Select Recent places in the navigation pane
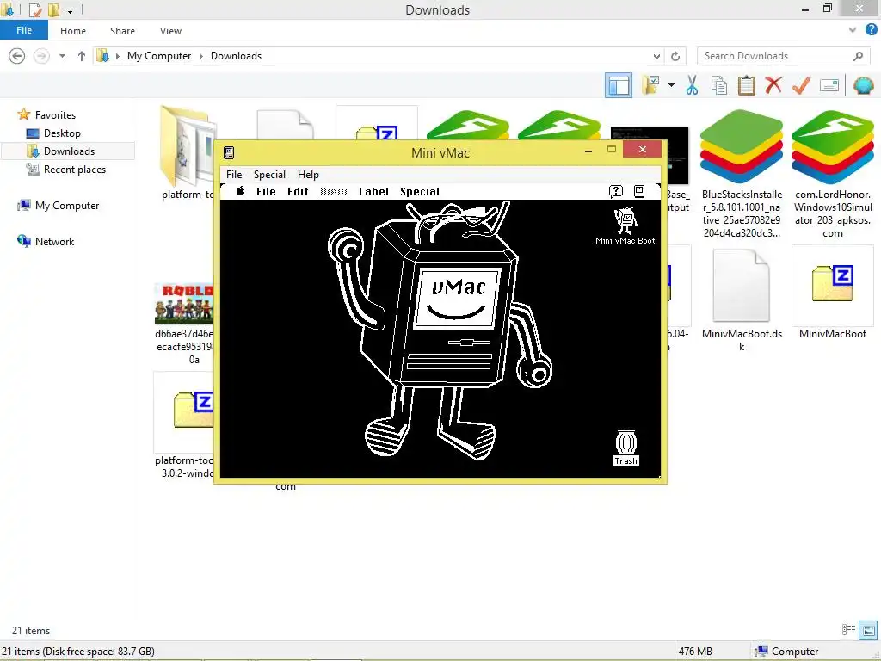Image resolution: width=881 pixels, height=661 pixels. 75,170
